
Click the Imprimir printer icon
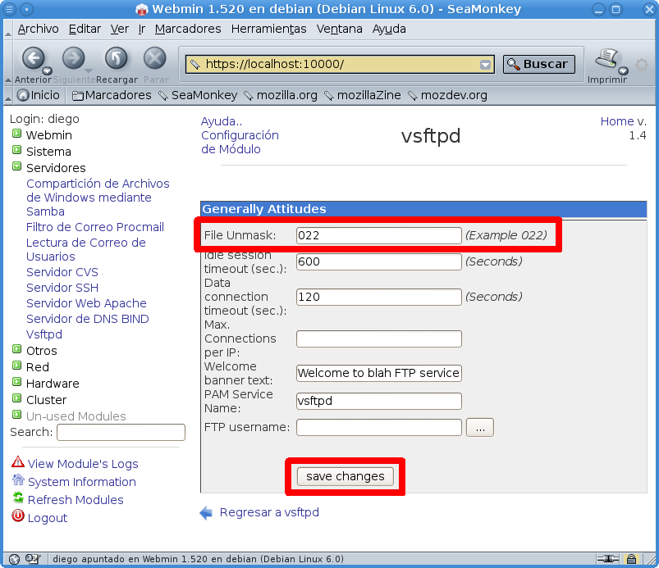(x=606, y=57)
